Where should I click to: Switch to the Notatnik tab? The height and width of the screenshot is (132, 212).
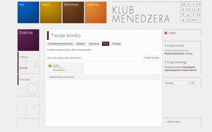pos(81,44)
